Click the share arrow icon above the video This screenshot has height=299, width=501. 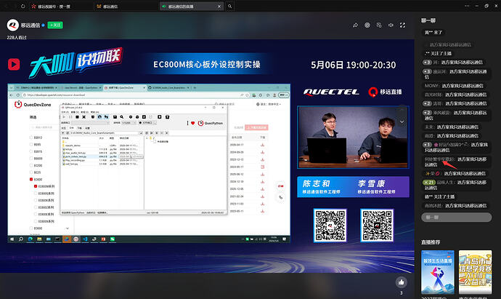point(355,25)
